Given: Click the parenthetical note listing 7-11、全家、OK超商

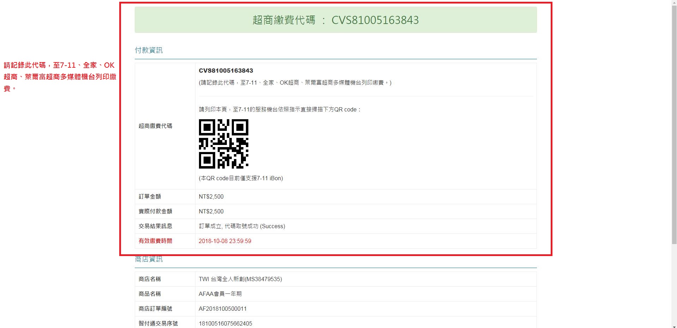Looking at the screenshot, I should point(295,83).
